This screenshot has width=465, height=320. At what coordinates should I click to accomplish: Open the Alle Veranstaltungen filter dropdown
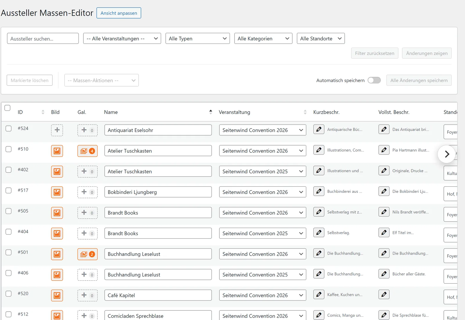[122, 38]
